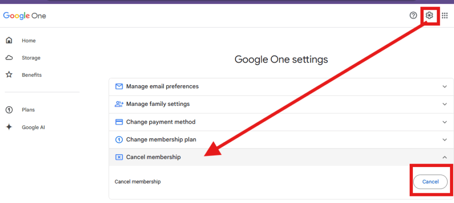Expand Manage email preferences chevron

tap(445, 86)
